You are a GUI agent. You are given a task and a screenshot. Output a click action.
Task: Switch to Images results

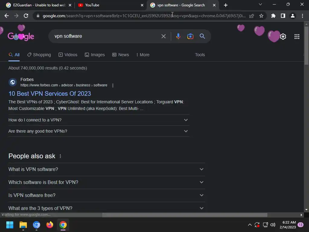click(95, 55)
